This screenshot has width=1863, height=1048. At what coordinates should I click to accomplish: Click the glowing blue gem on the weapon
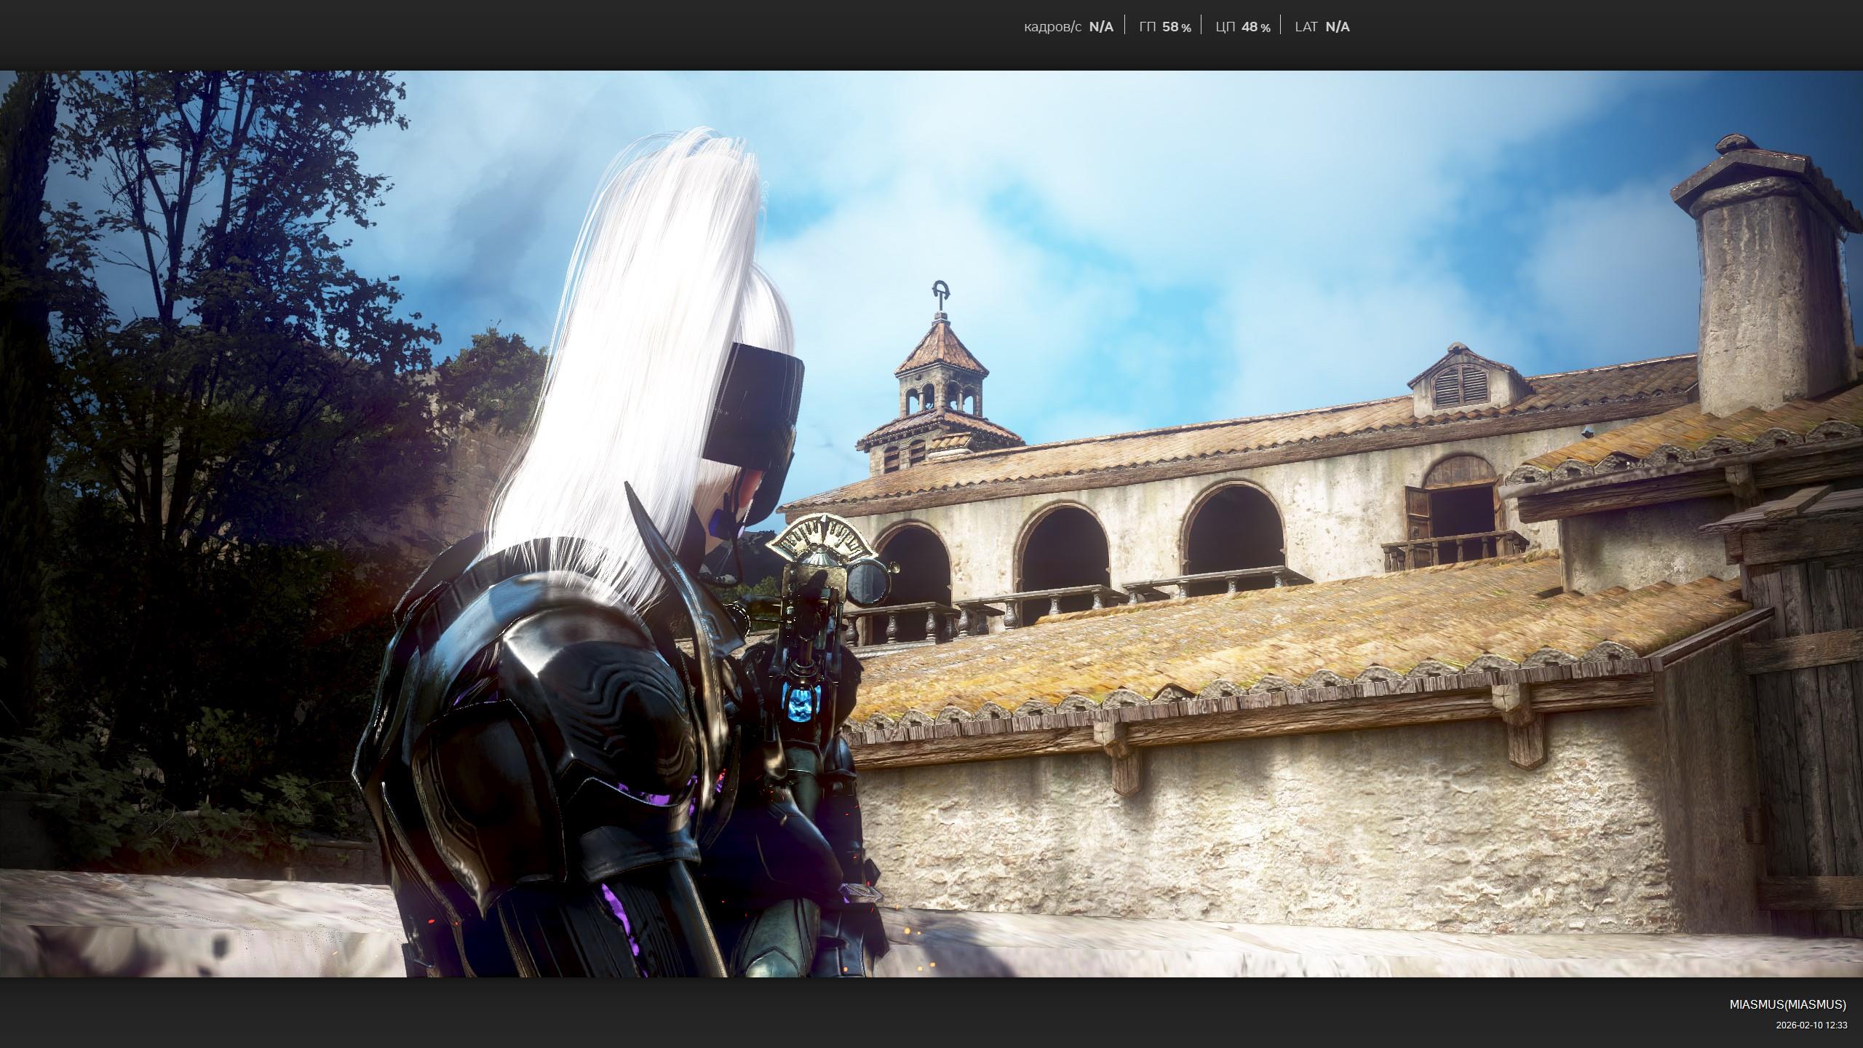(800, 706)
